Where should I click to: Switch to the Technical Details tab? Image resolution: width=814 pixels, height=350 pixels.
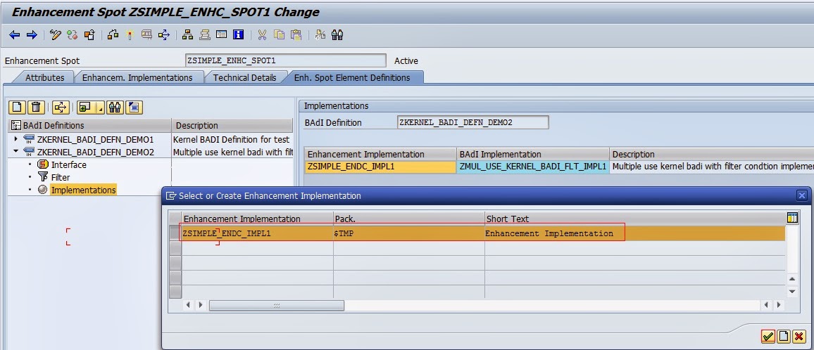point(244,77)
